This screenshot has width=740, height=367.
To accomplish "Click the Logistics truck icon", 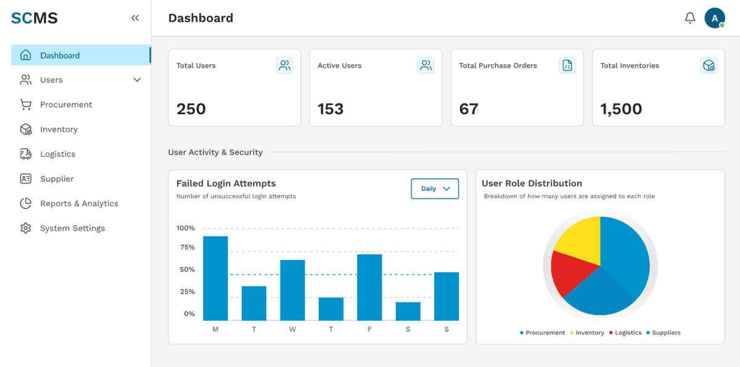I will pyautogui.click(x=25, y=154).
